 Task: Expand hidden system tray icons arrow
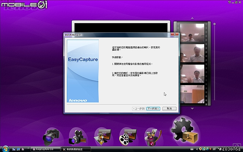tap(197, 149)
